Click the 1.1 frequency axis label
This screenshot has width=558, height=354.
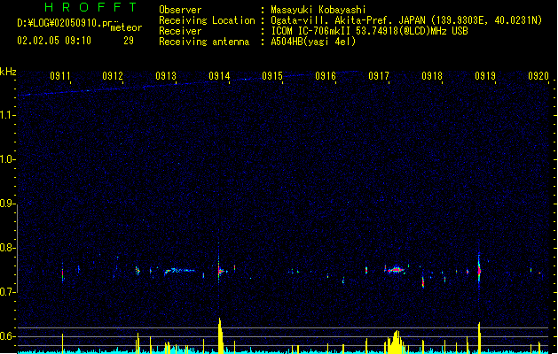(7, 115)
